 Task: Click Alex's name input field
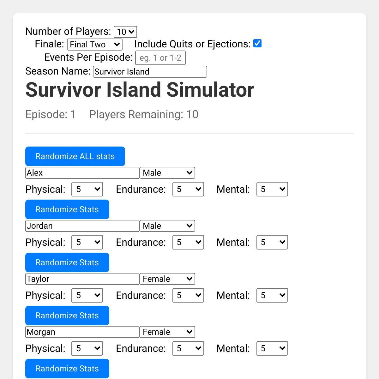click(x=82, y=173)
